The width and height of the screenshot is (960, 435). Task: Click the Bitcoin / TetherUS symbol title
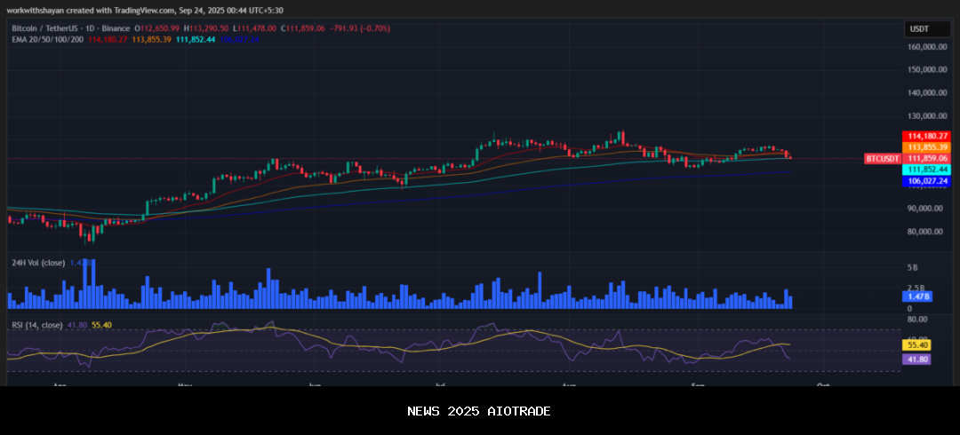point(44,28)
